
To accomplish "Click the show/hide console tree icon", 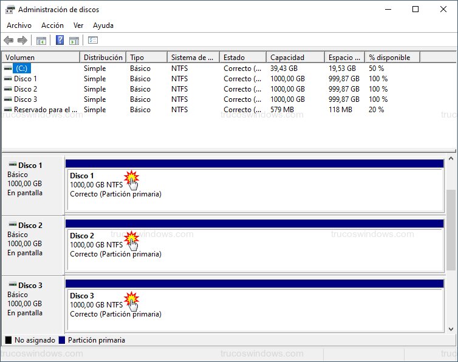I will tap(41, 41).
